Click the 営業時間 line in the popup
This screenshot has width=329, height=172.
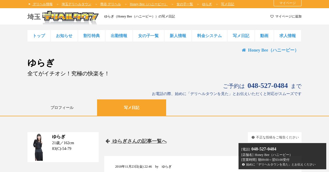(265, 160)
